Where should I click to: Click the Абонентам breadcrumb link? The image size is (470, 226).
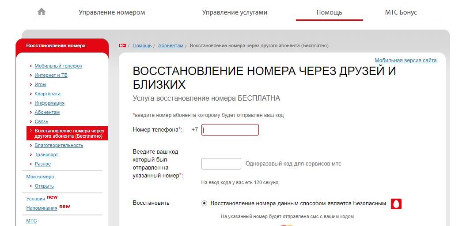[171, 45]
